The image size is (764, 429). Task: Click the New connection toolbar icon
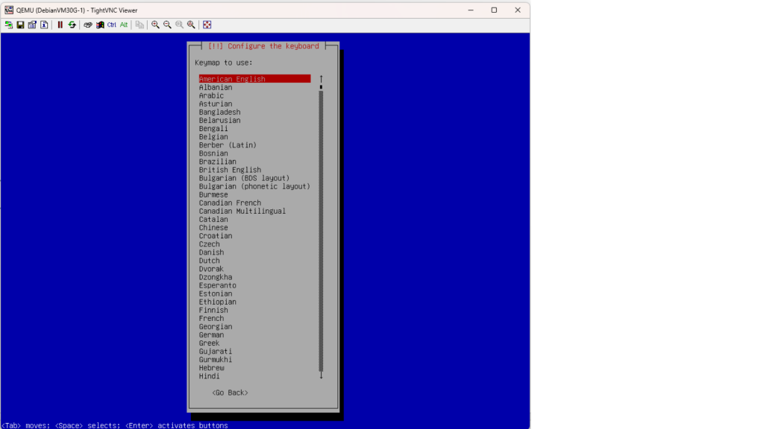[9, 25]
